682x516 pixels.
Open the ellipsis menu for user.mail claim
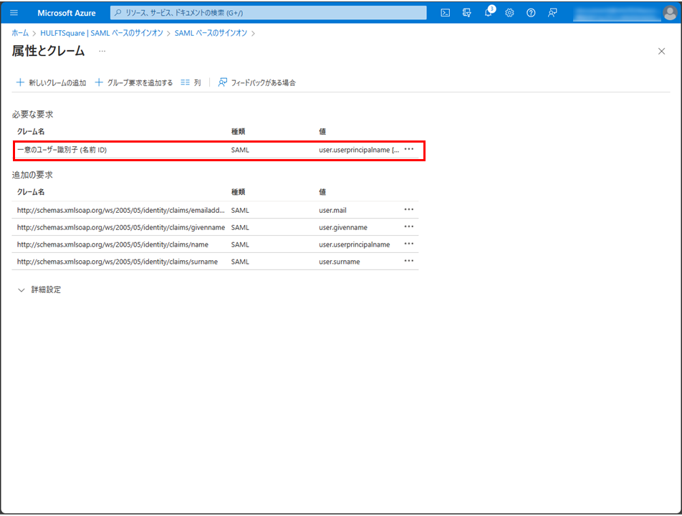point(409,210)
